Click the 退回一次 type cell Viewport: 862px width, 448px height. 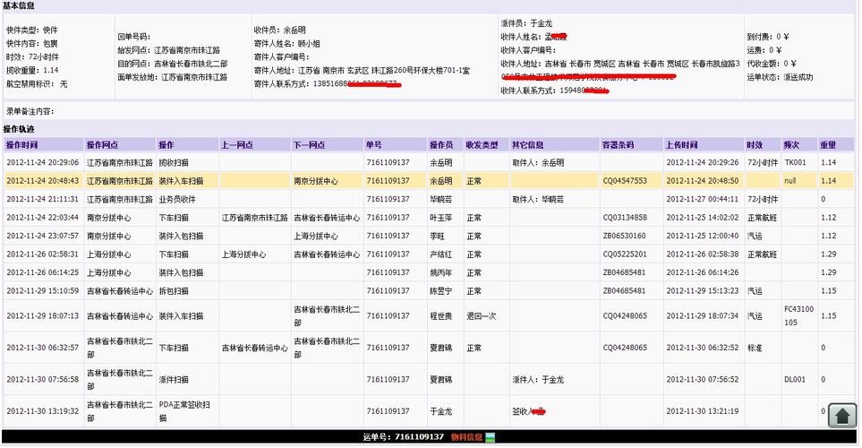click(481, 316)
